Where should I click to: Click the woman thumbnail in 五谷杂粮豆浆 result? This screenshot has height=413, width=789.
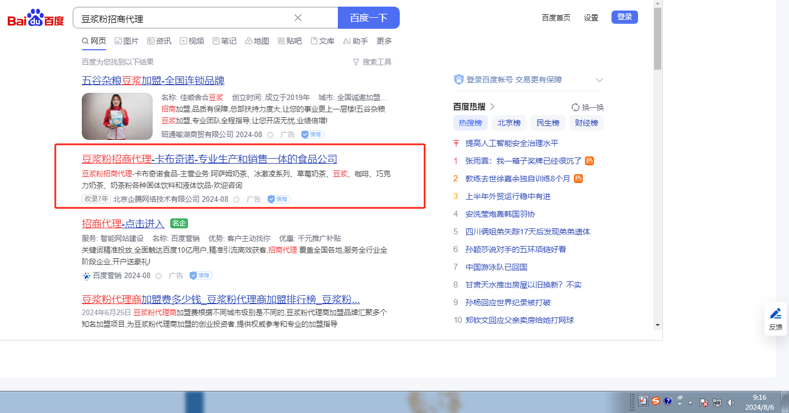(117, 116)
